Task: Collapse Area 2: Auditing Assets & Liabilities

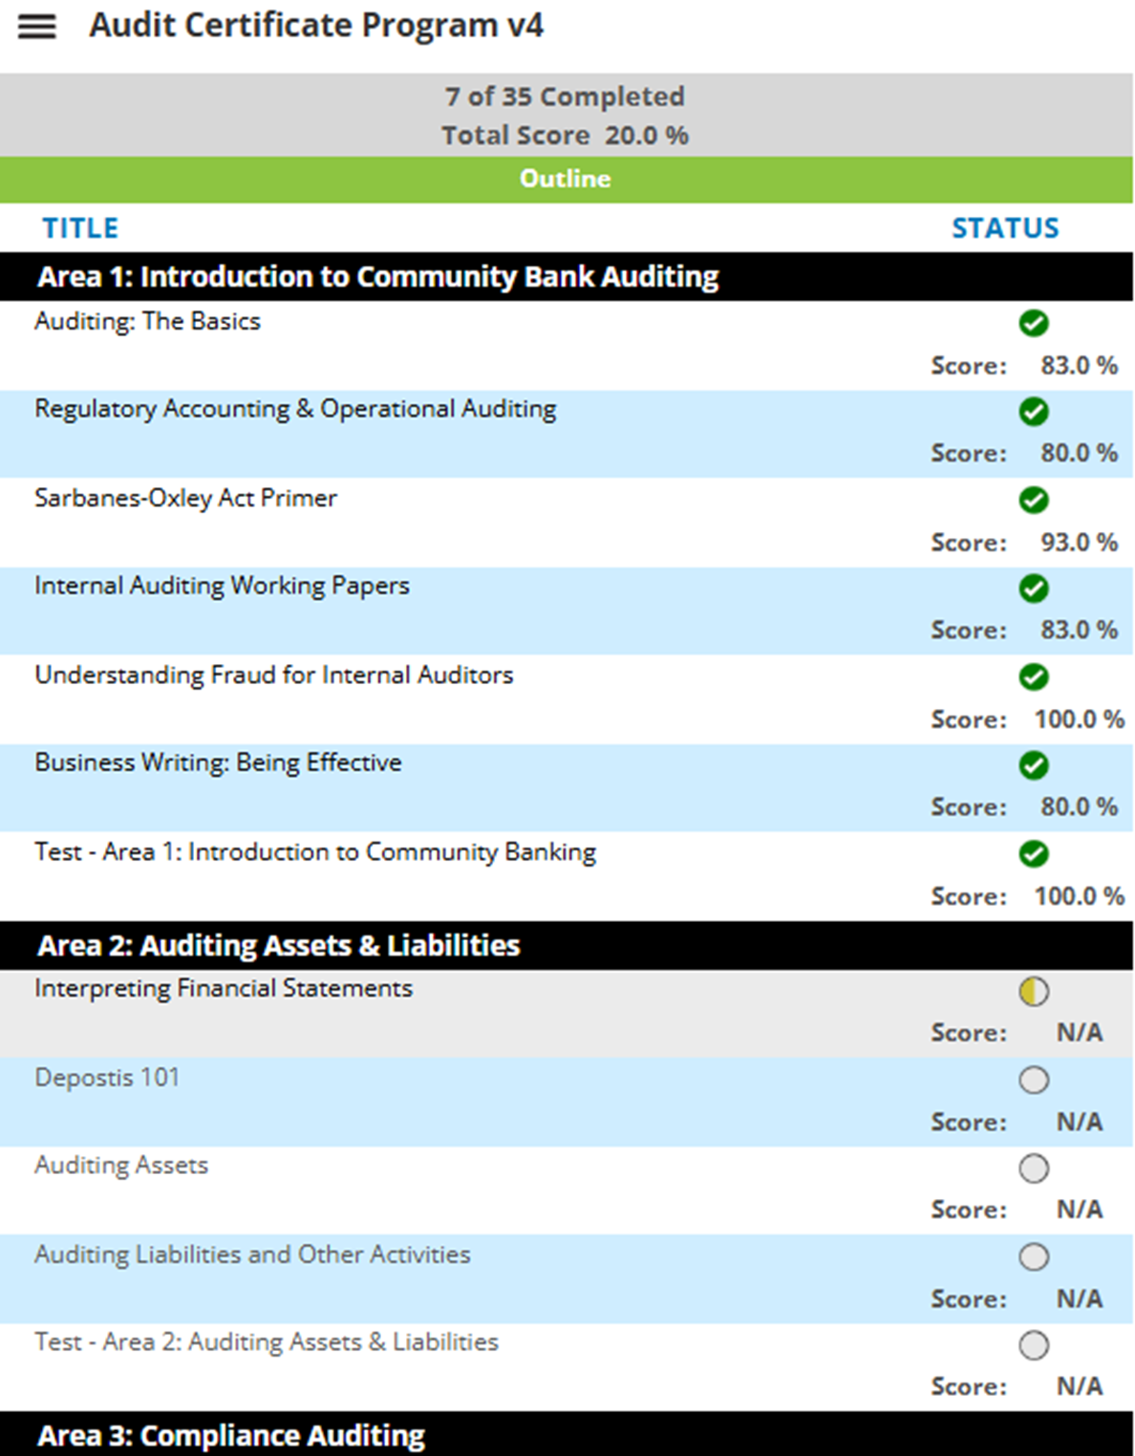Action: pos(279,945)
